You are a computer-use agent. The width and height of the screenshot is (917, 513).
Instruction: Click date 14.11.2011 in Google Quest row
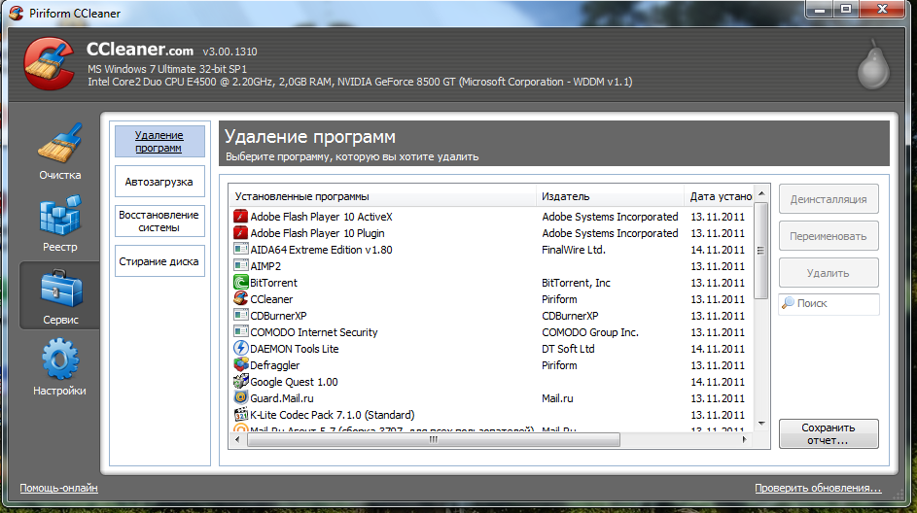coord(718,382)
